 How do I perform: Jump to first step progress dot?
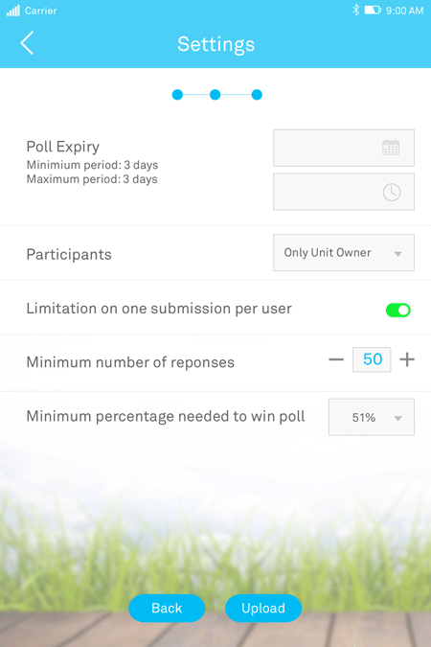(x=177, y=95)
